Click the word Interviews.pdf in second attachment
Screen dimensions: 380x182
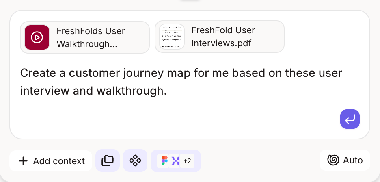coord(221,43)
